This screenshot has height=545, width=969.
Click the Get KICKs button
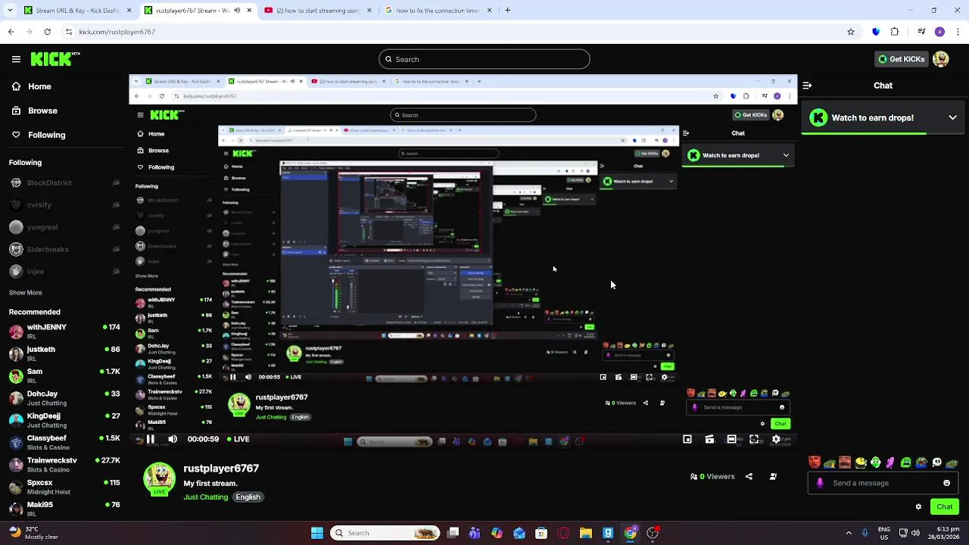tap(900, 59)
